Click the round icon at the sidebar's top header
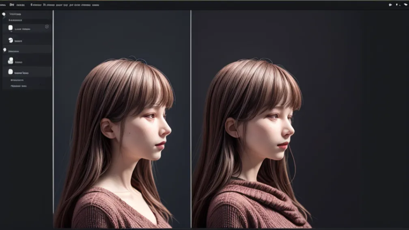The width and height of the screenshot is (409, 230). (4, 14)
